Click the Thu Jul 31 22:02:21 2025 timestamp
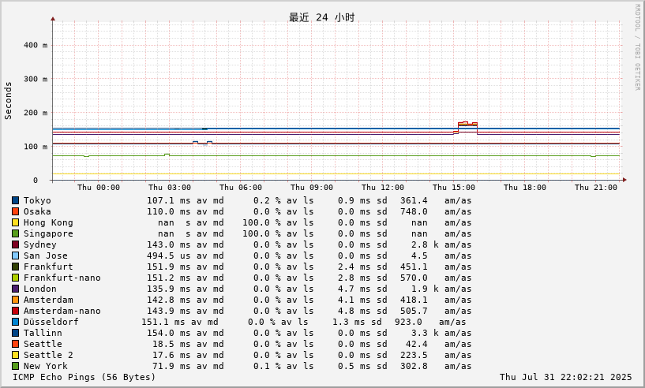The width and height of the screenshot is (645, 388). [x=565, y=377]
